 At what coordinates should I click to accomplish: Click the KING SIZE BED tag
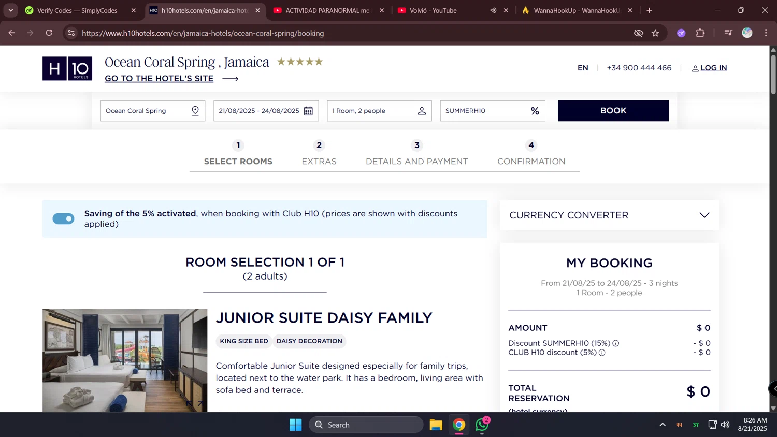tap(244, 341)
